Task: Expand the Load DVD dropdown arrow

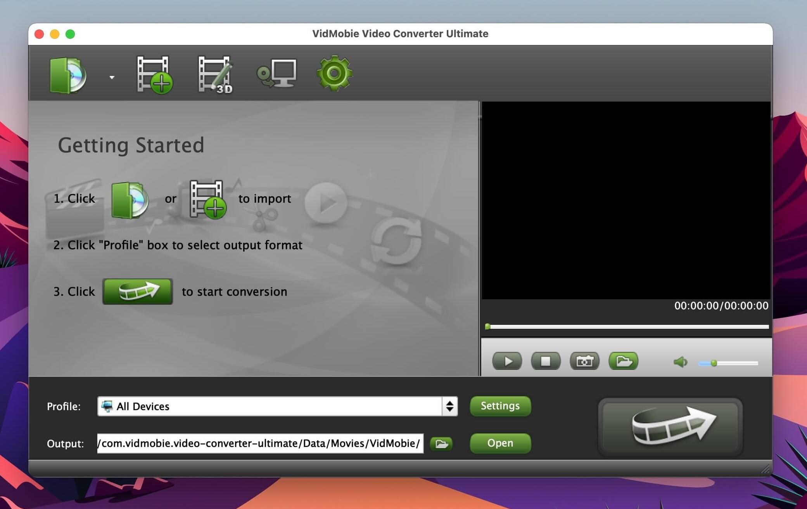Action: (112, 77)
